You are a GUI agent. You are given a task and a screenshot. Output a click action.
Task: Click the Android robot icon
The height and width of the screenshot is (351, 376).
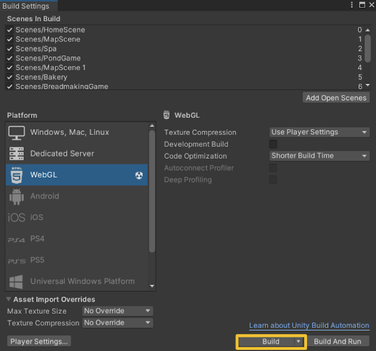pyautogui.click(x=16, y=197)
